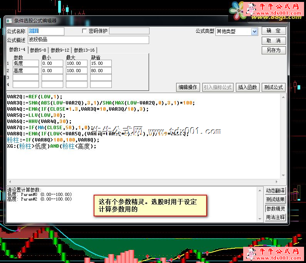This screenshot has width=306, height=263.
Task: Open the 用法注释 button
Action: (275, 217)
